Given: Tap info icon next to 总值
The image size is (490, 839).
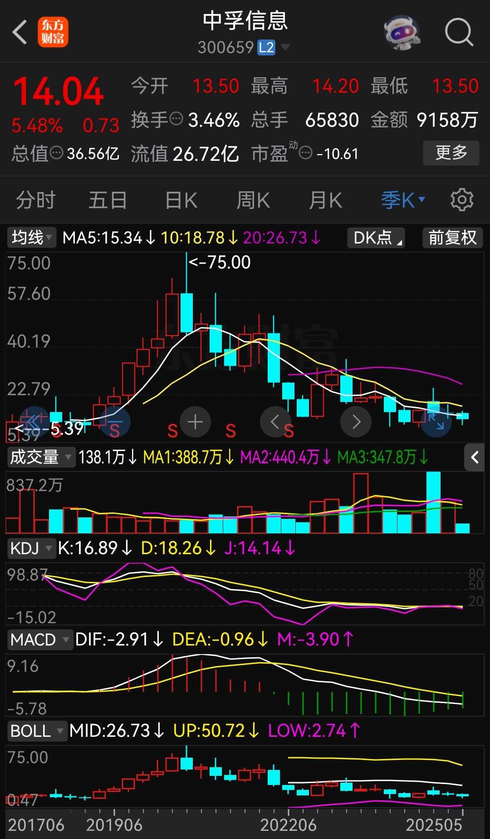Looking at the screenshot, I should (x=56, y=153).
